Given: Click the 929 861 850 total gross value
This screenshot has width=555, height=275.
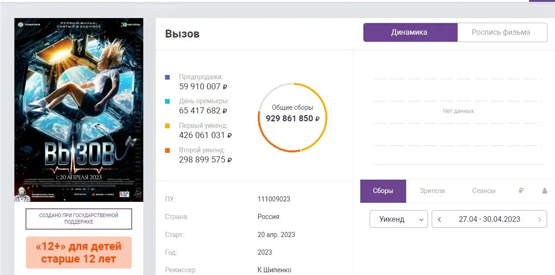Looking at the screenshot, I should (293, 119).
